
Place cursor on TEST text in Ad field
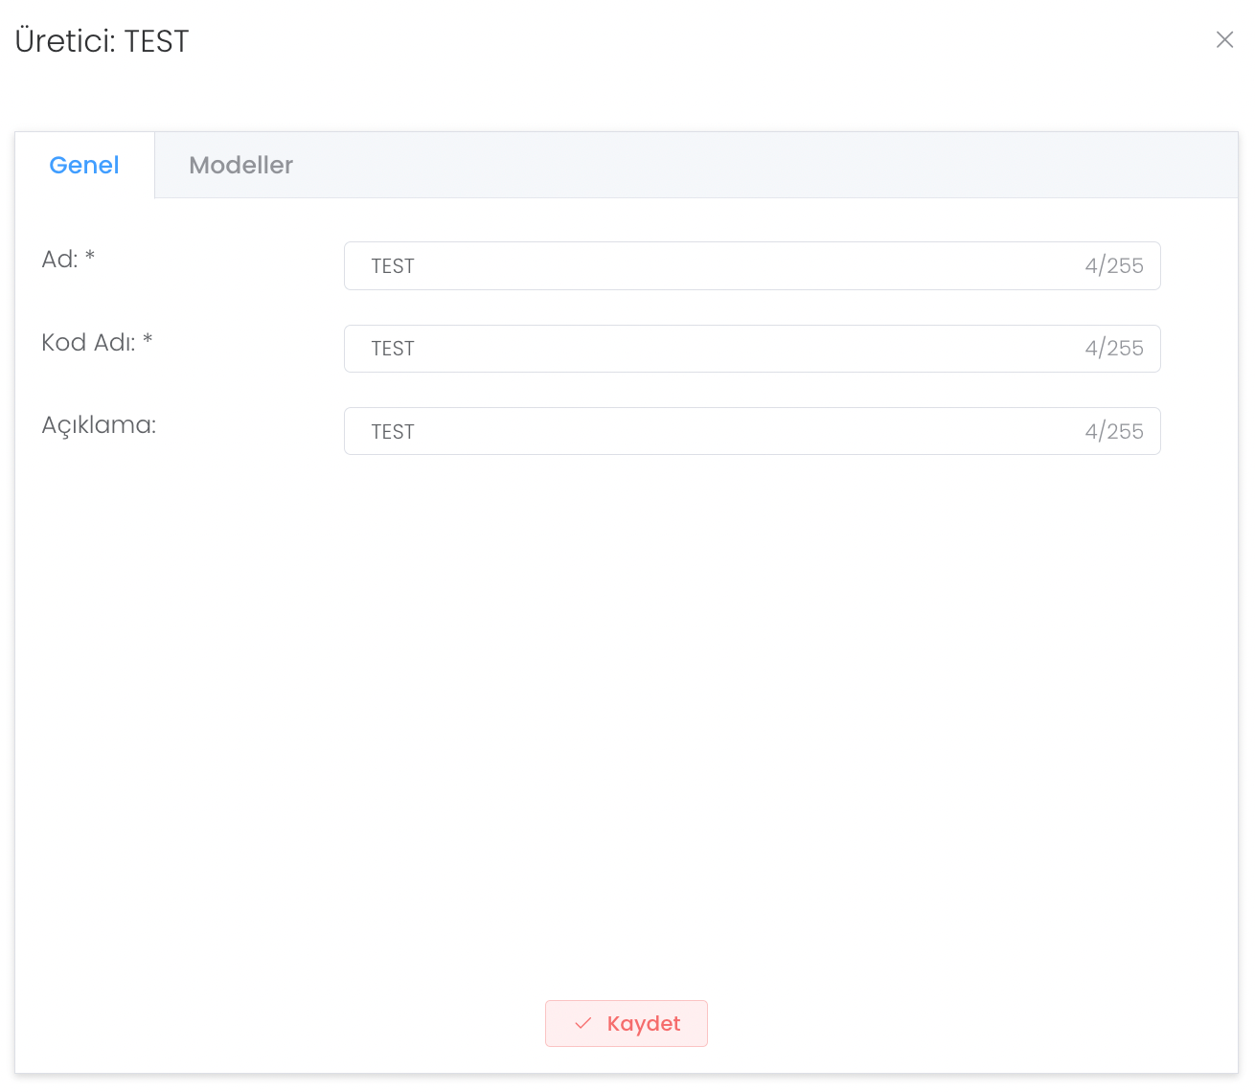(x=393, y=266)
